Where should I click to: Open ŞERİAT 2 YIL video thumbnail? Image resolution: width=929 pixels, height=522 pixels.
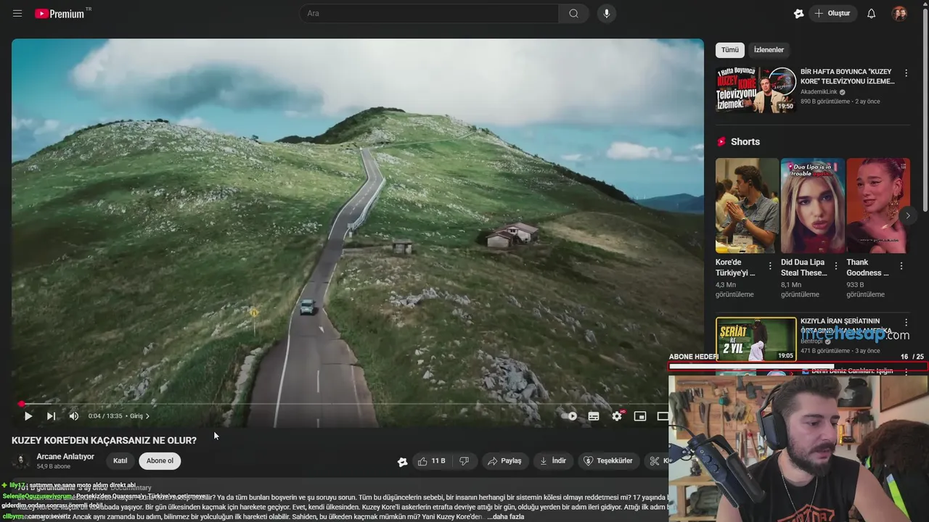756,339
